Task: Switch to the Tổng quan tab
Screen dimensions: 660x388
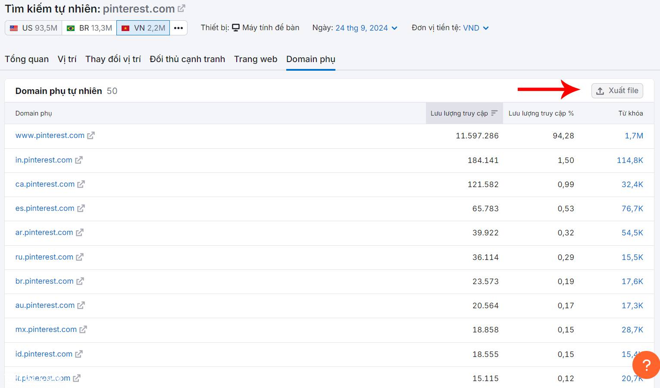Action: click(x=27, y=59)
